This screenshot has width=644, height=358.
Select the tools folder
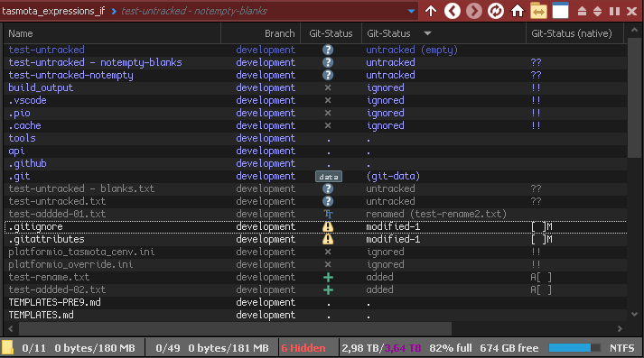[x=23, y=139]
